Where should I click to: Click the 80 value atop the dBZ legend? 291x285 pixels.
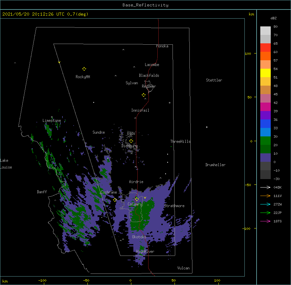275,27
